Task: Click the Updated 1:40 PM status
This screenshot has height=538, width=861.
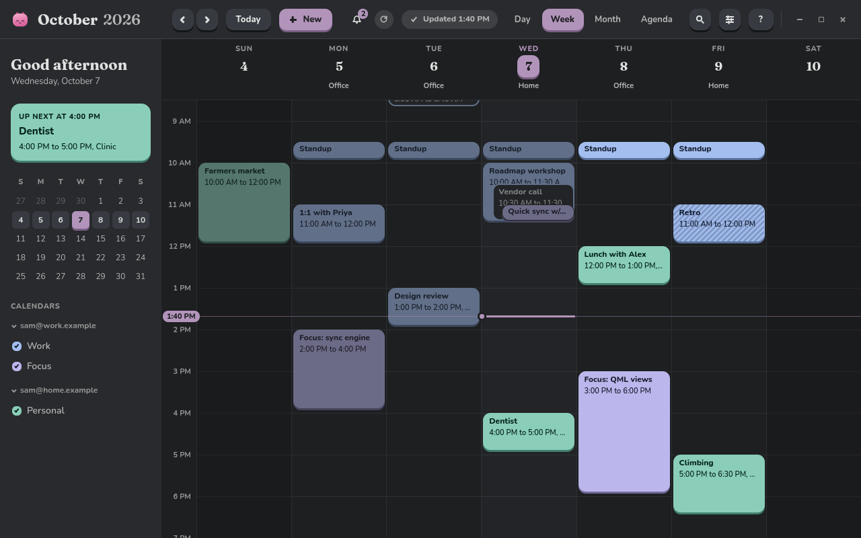Action: pyautogui.click(x=450, y=20)
